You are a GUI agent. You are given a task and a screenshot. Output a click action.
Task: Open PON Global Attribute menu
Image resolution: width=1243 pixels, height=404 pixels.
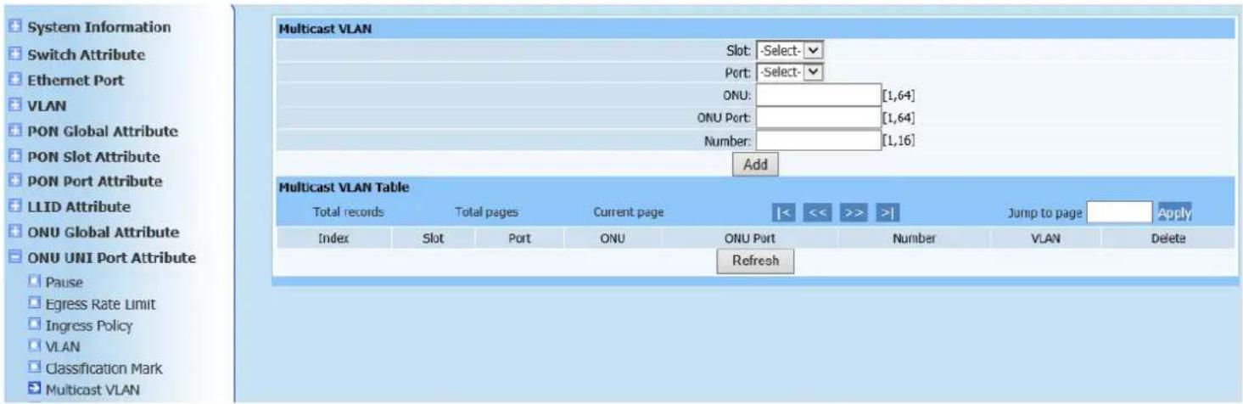[103, 132]
